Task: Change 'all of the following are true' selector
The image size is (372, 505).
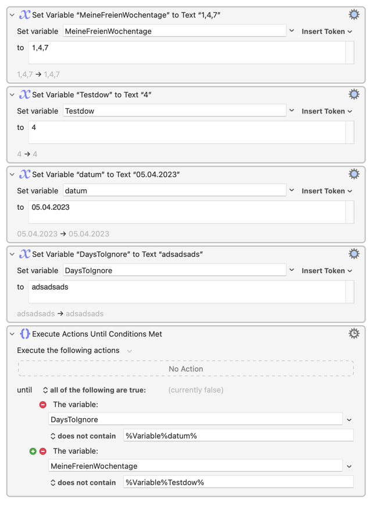Action: (94, 390)
